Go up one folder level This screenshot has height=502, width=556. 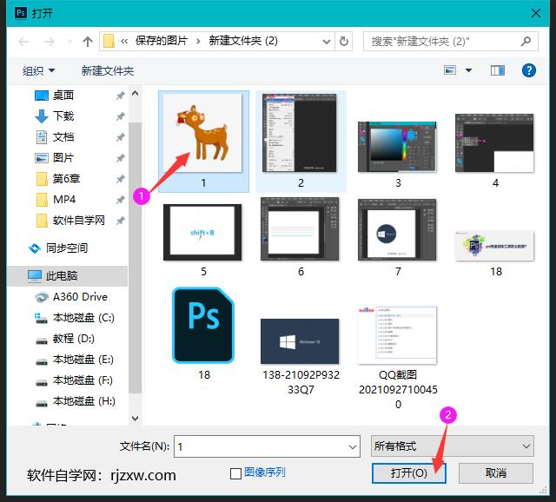click(88, 42)
